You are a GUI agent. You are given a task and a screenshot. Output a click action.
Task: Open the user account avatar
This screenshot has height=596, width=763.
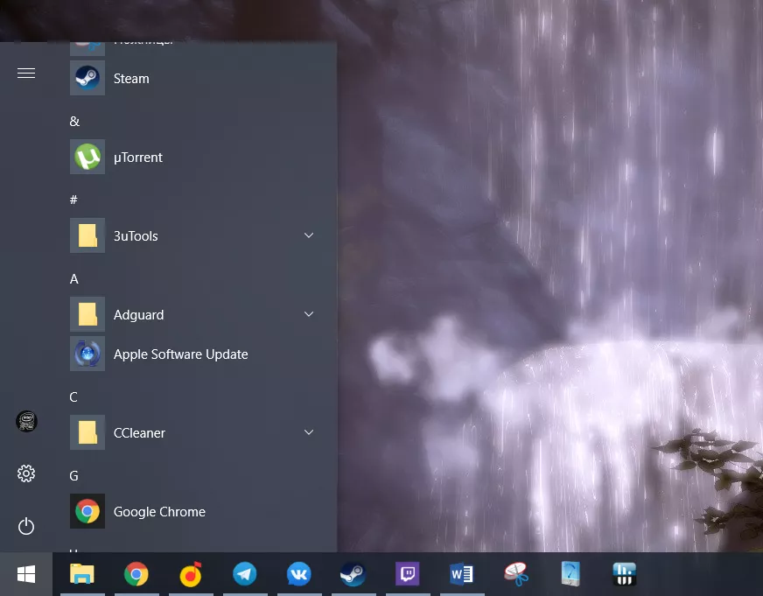coord(26,421)
